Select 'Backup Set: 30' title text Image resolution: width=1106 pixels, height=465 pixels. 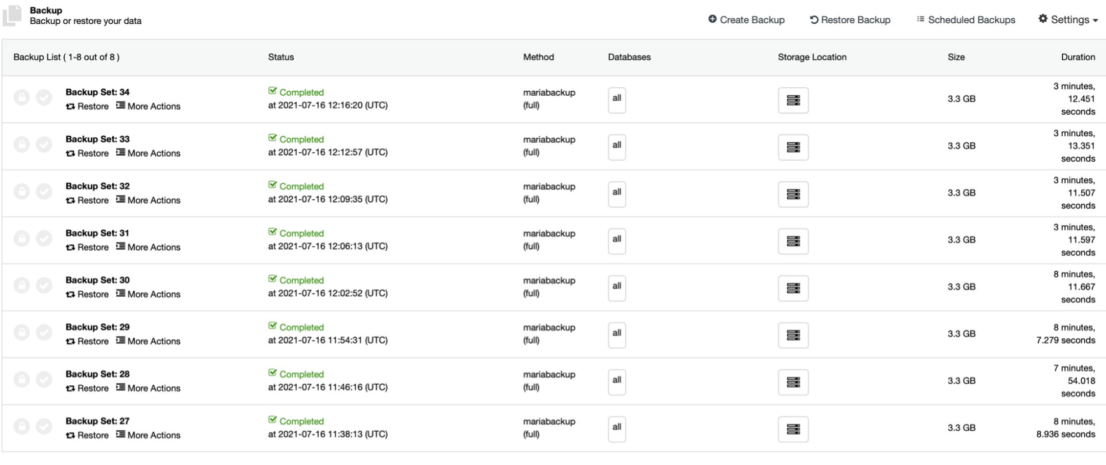click(97, 280)
